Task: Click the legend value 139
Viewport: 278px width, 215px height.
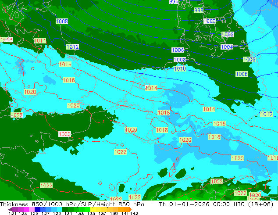Action: coord(114,213)
